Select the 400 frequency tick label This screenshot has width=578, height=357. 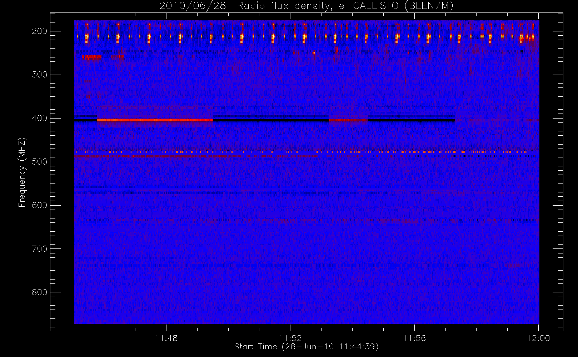pos(40,118)
